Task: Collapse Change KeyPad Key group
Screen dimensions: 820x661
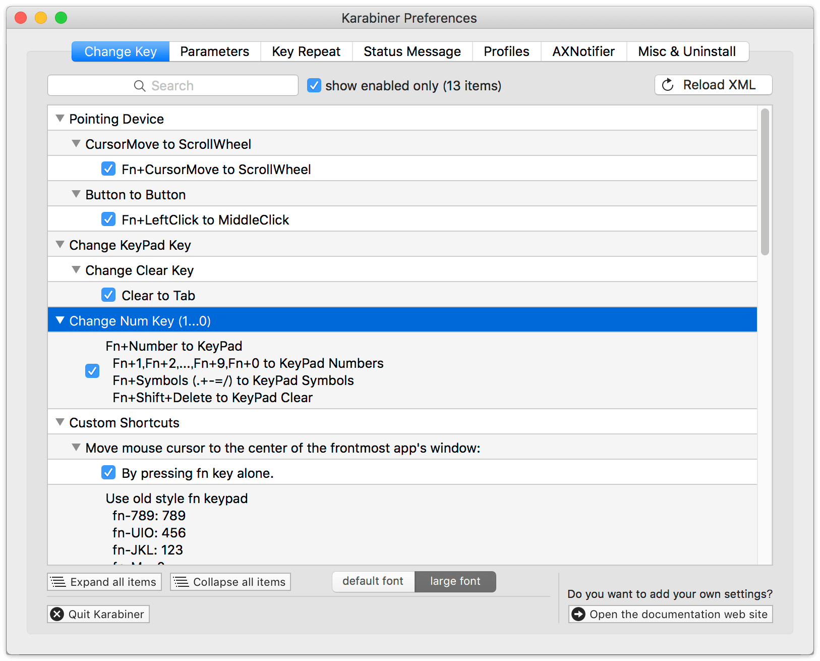Action: [x=60, y=245]
